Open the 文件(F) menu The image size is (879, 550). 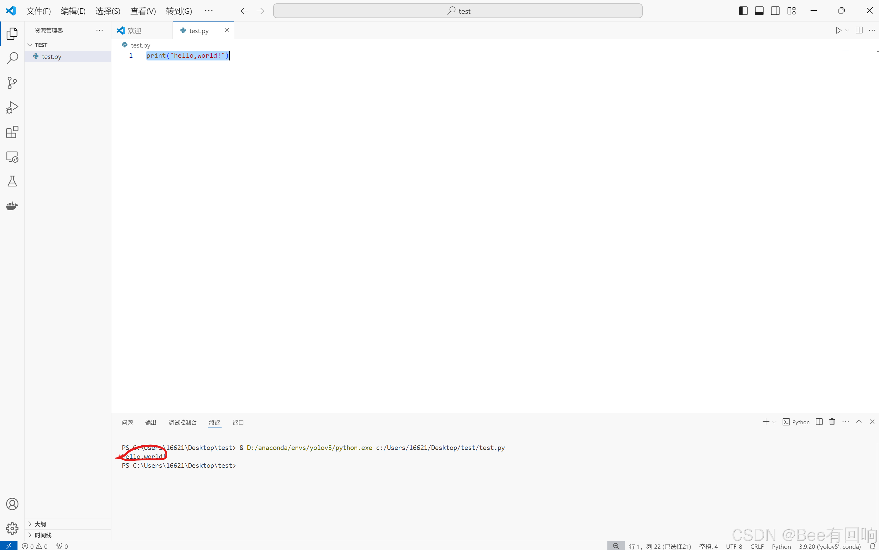(x=39, y=11)
